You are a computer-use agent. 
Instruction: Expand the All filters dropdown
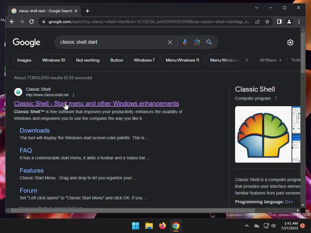coord(271,60)
